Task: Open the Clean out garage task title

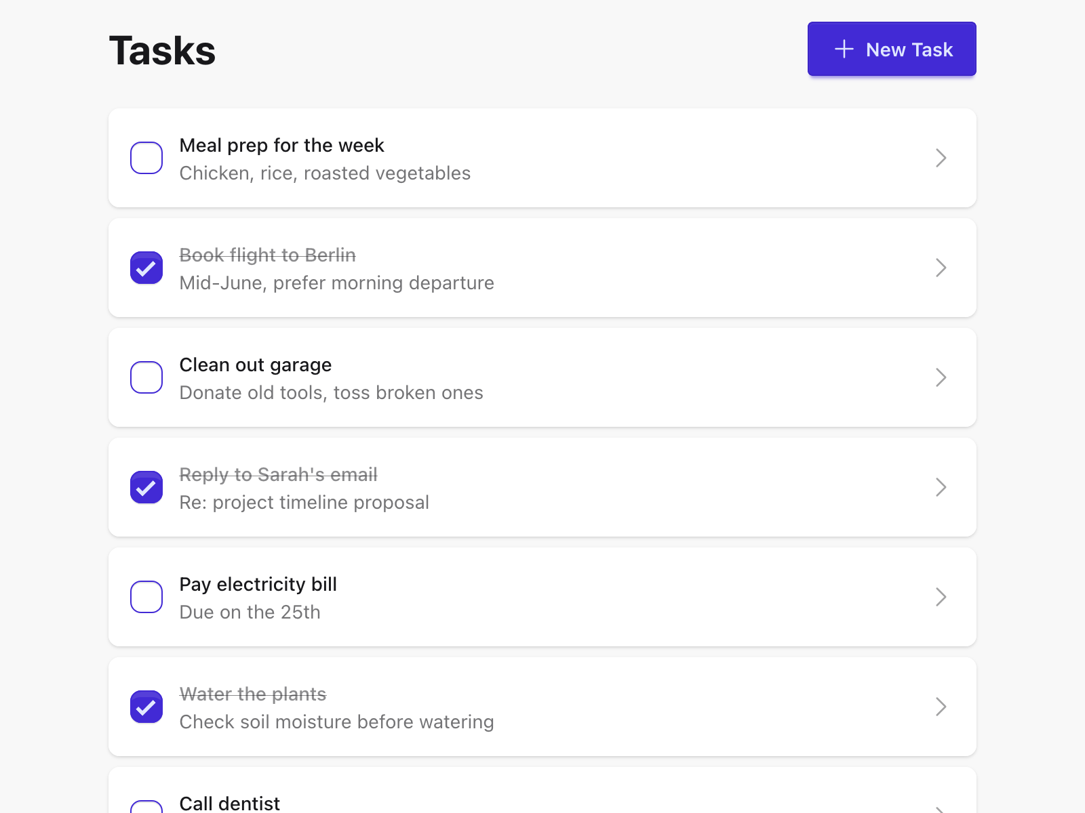Action: [255, 365]
